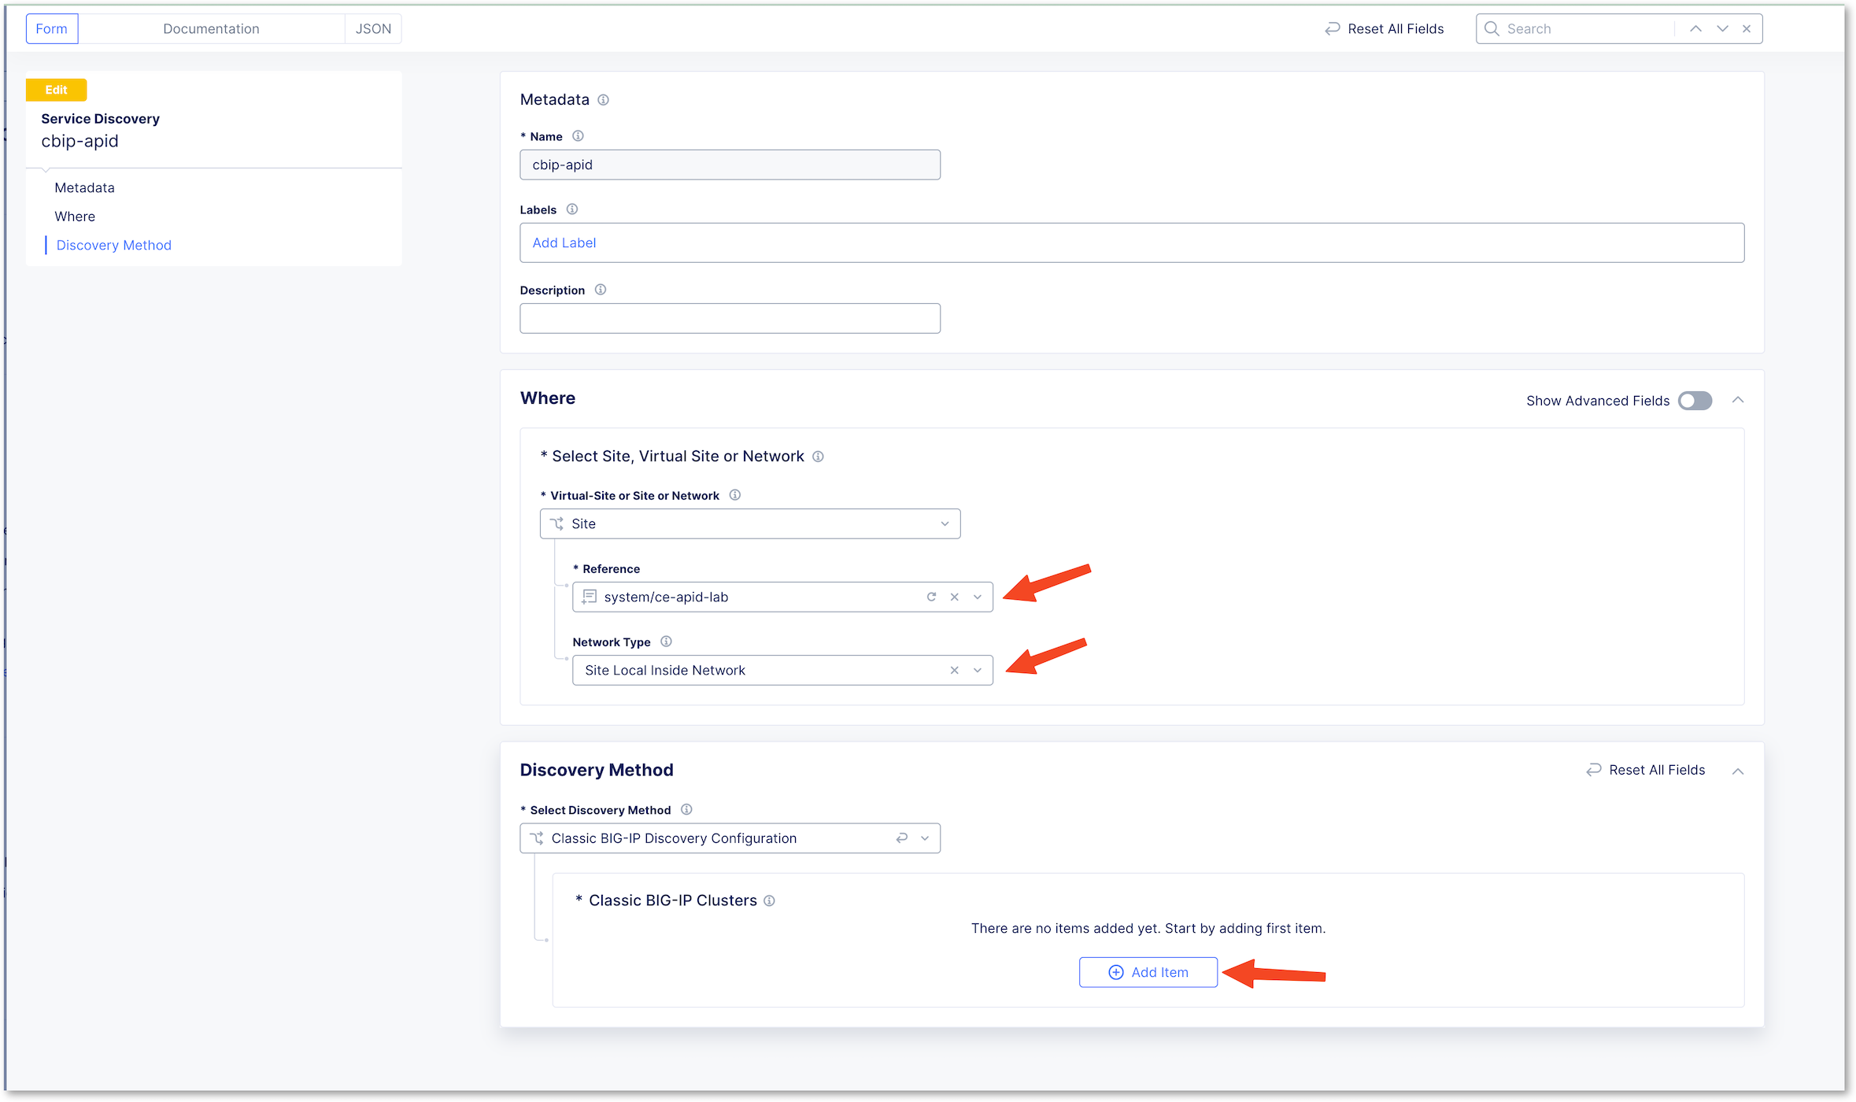Jump to Discovery Method in side navigation

tap(114, 245)
